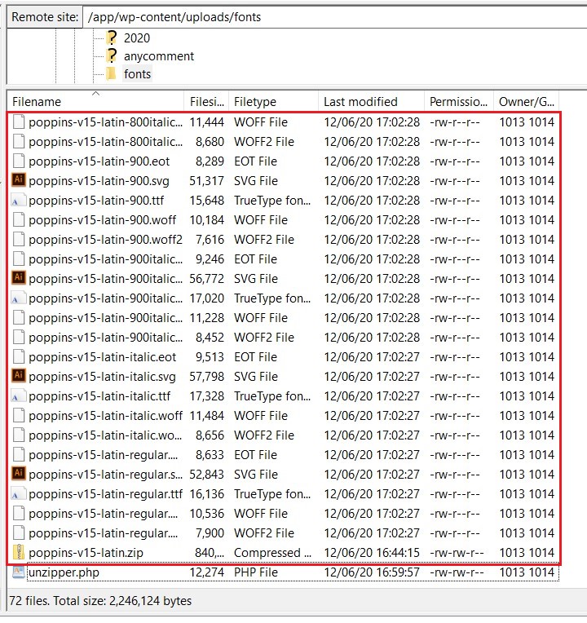Click into the Remote site path field
The width and height of the screenshot is (587, 623).
(x=326, y=16)
